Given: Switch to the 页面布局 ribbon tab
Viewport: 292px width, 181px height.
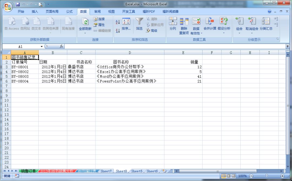Looking at the screenshot, I should (x=52, y=12).
